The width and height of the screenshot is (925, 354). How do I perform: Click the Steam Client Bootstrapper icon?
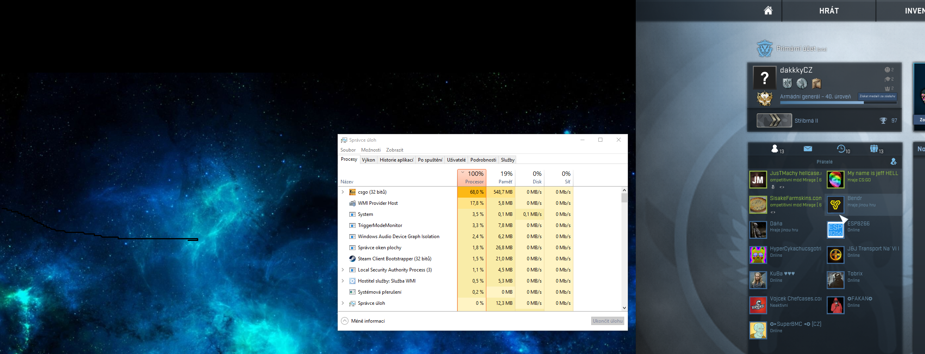pyautogui.click(x=352, y=259)
